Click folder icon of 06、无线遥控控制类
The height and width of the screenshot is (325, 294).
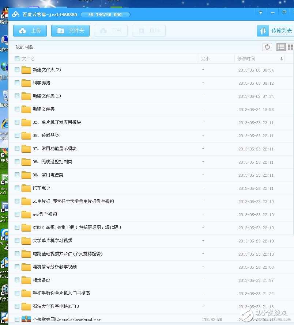click(x=26, y=162)
